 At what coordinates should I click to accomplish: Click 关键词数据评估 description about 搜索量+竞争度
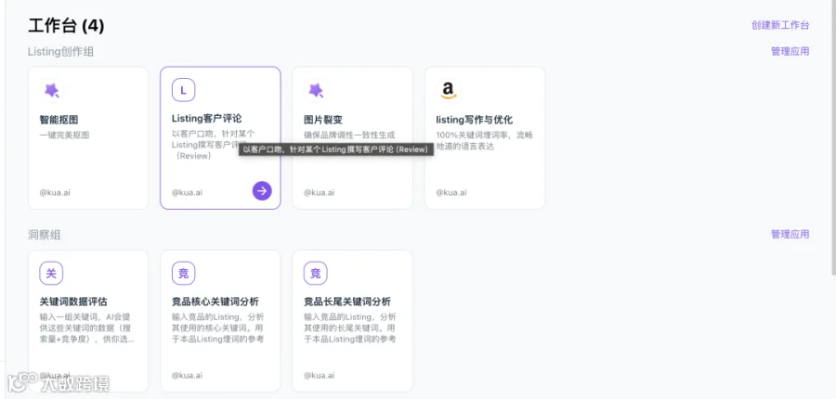point(87,328)
